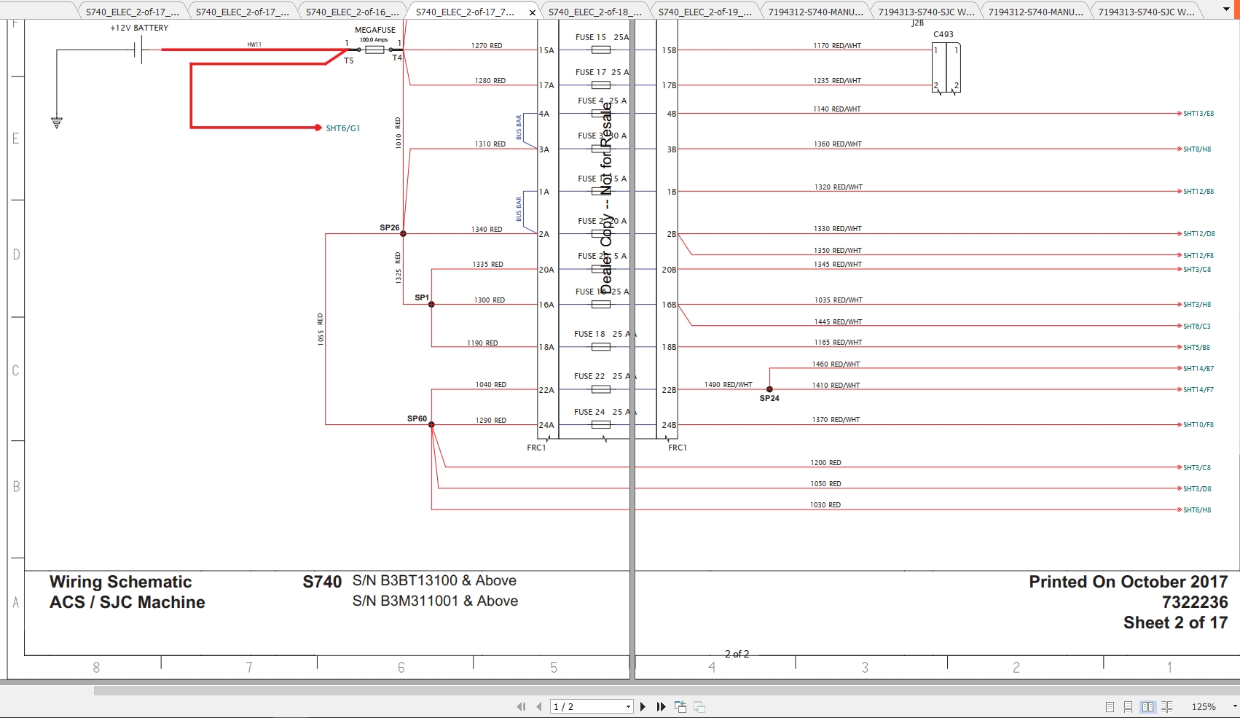Screen dimensions: 1240x718
Task: Switch to single page view
Action: pyautogui.click(x=1110, y=707)
